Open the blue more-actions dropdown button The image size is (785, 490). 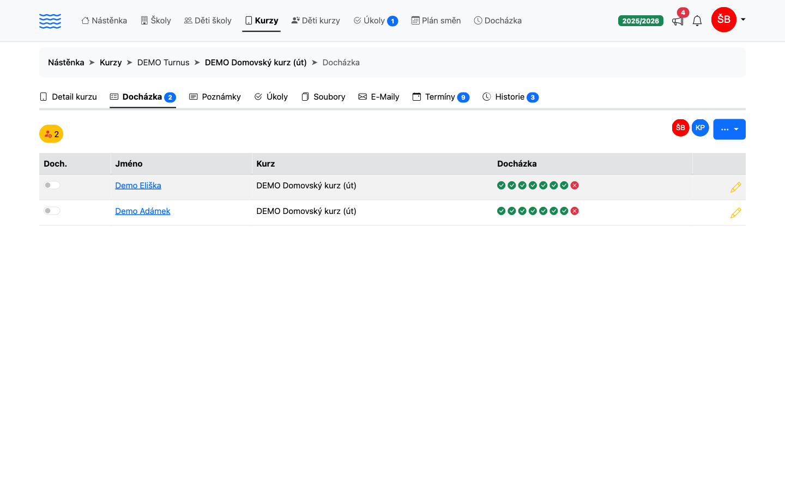coord(729,130)
